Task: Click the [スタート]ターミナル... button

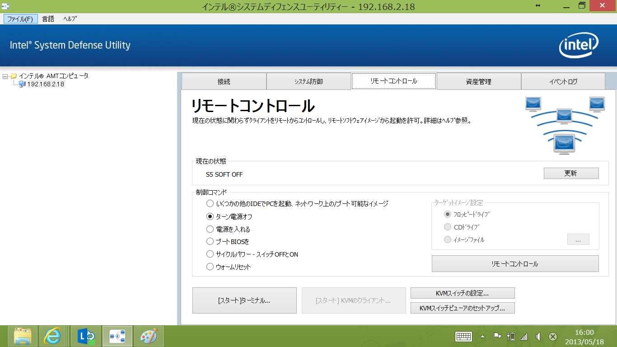Action: click(244, 300)
